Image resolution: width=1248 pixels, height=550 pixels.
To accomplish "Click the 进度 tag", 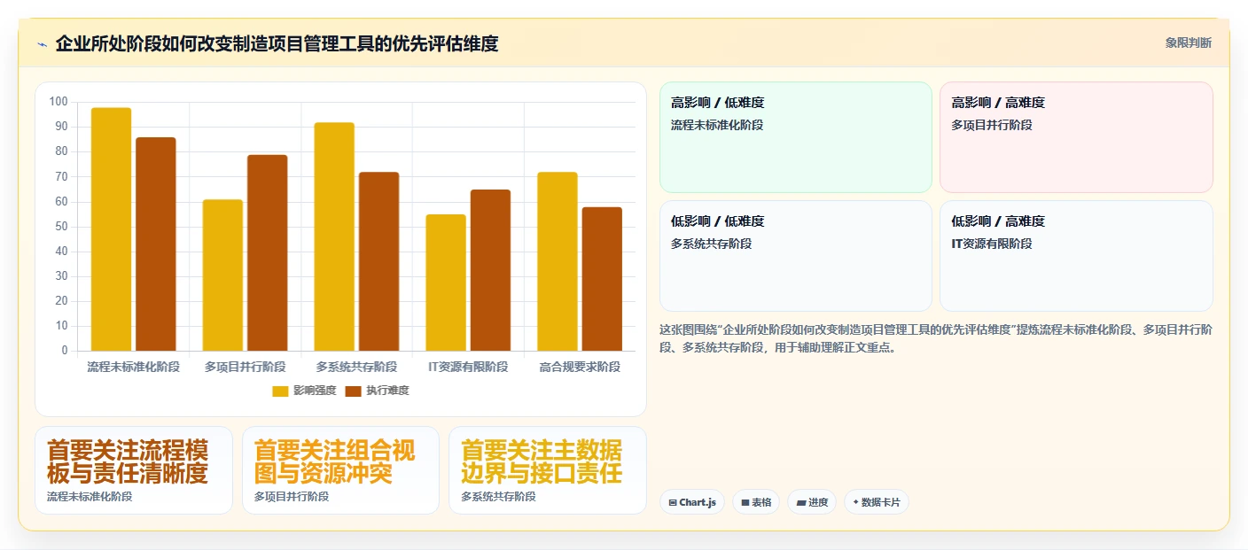I will tap(812, 502).
